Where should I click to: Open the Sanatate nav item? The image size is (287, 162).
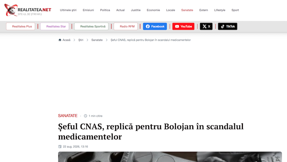click(x=187, y=10)
